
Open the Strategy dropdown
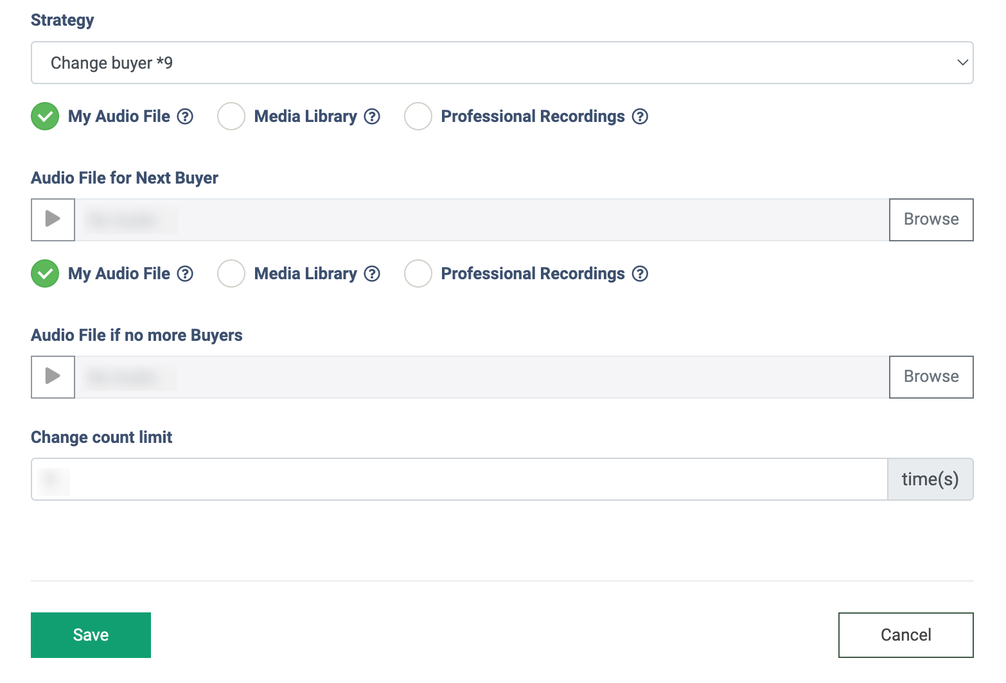click(502, 63)
